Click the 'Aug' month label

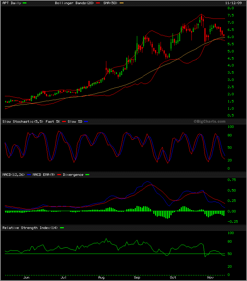pos(101,278)
